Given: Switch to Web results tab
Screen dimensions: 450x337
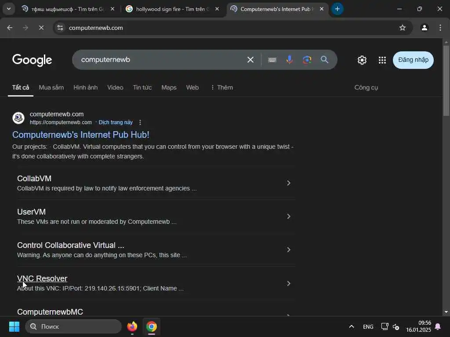Looking at the screenshot, I should pyautogui.click(x=192, y=87).
